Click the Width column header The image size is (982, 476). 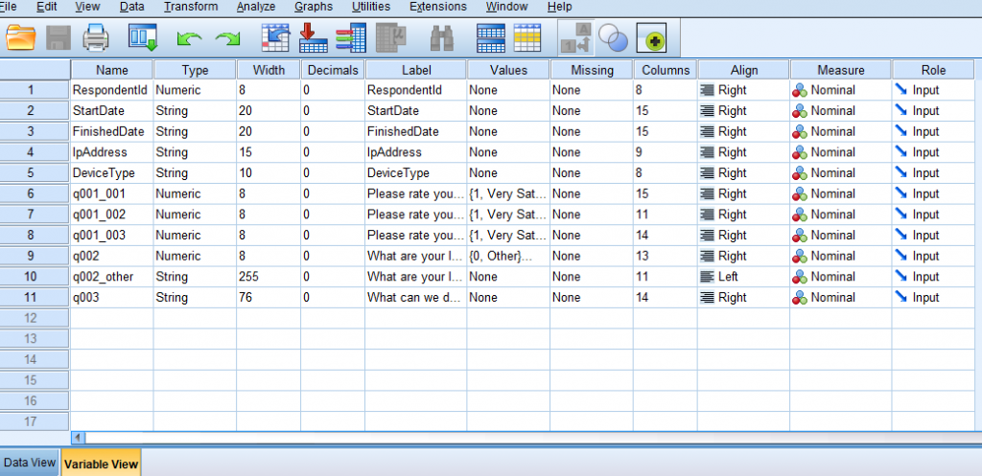(269, 70)
